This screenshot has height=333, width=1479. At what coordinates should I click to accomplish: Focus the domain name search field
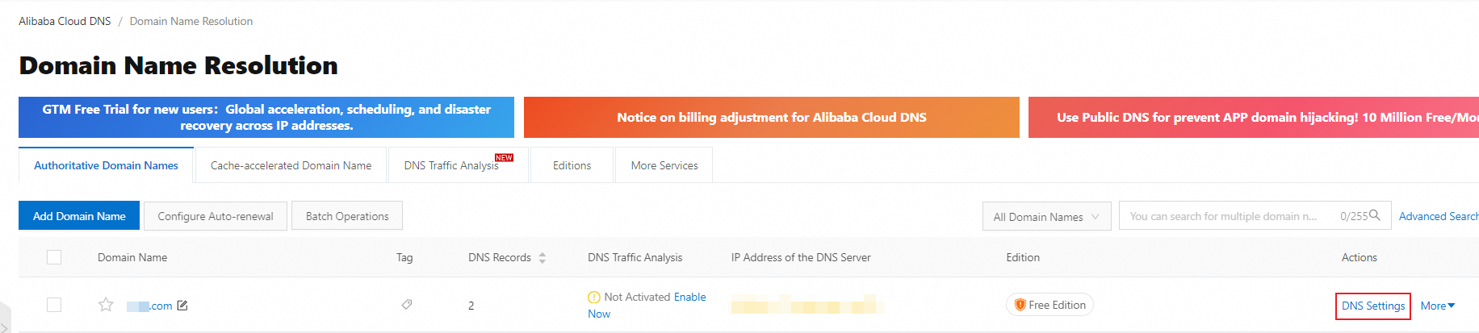1227,216
